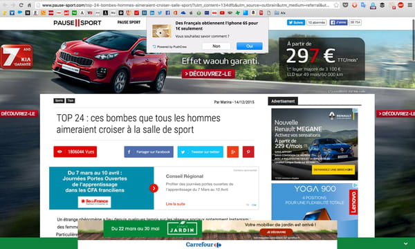Open Lire la suite link
The image size is (415, 249).
click(175, 204)
